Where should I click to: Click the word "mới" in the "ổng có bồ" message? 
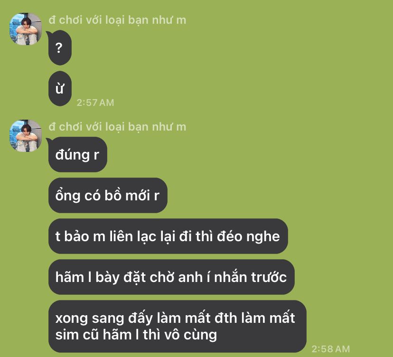click(138, 196)
